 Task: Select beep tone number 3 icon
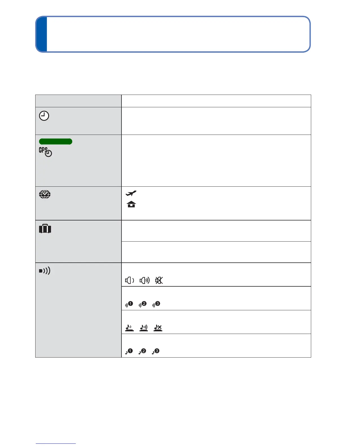156,304
